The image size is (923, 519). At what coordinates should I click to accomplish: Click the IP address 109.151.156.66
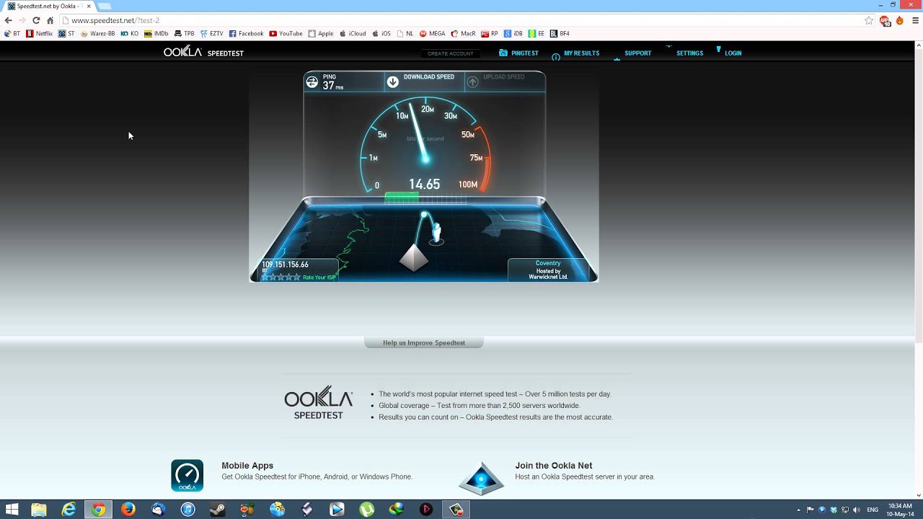[x=285, y=265]
